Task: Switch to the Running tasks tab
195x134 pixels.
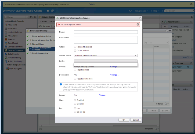Action: pos(175,27)
